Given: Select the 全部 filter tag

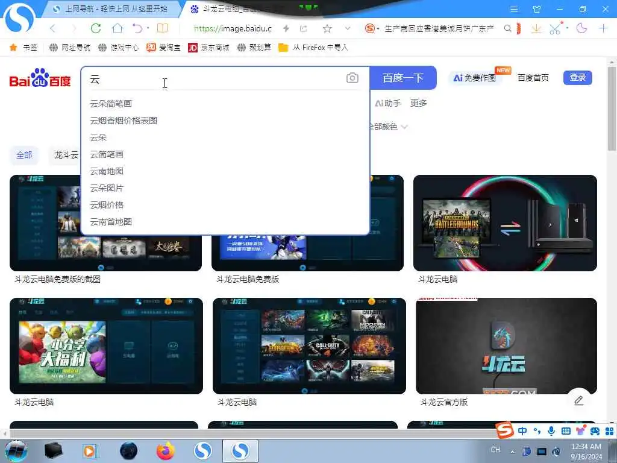Looking at the screenshot, I should 24,155.
